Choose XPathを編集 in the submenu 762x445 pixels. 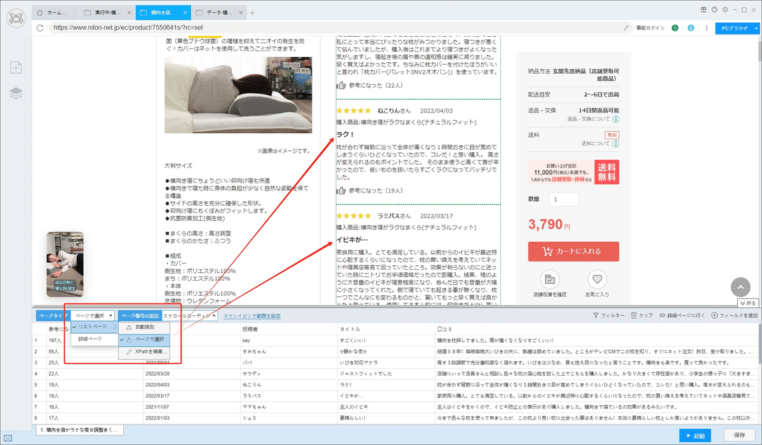(x=144, y=351)
